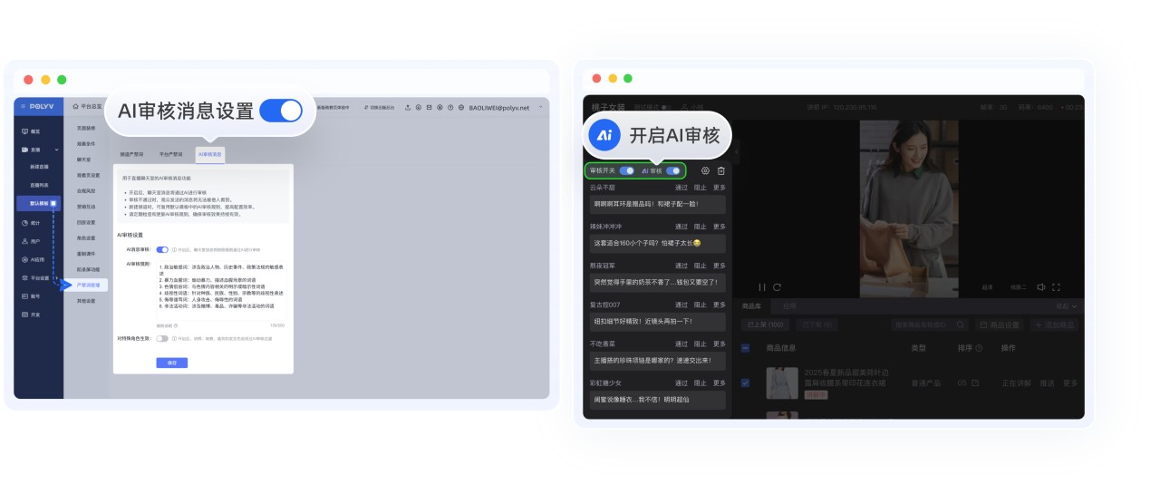Click the settings gear in the moderation panel
This screenshot has width=1160, height=494.
point(705,170)
